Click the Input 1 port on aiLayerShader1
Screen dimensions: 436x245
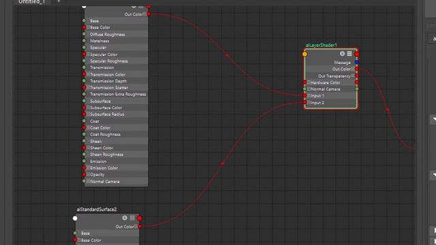point(305,95)
